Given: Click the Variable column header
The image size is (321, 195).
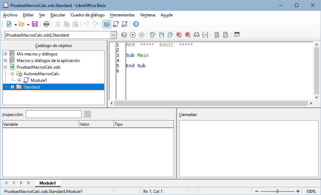Looking at the screenshot, I should pyautogui.click(x=40, y=124).
